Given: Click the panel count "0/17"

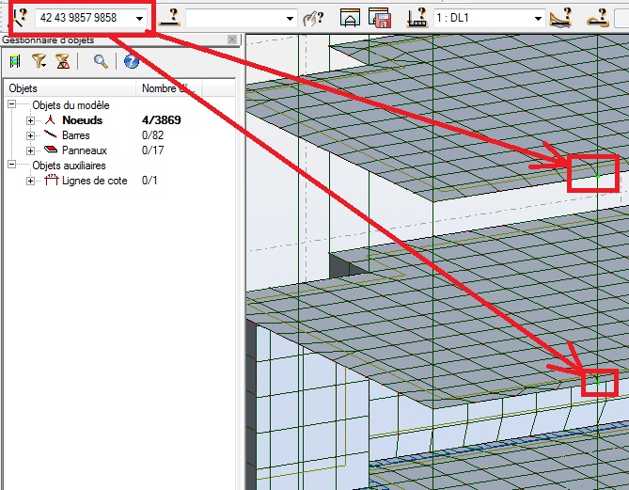Looking at the screenshot, I should [153, 150].
